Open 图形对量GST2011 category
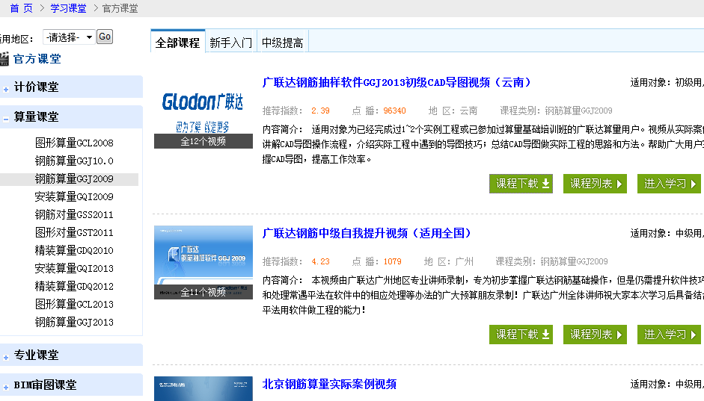 click(74, 232)
